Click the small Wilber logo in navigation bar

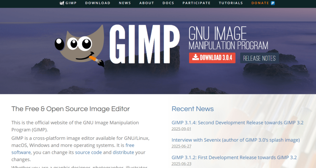pyautogui.click(x=62, y=3)
